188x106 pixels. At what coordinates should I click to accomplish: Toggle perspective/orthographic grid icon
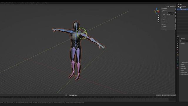(x=159, y=22)
